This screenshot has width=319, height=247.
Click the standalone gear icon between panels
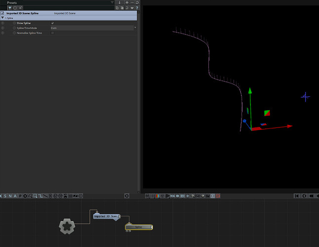127,196
